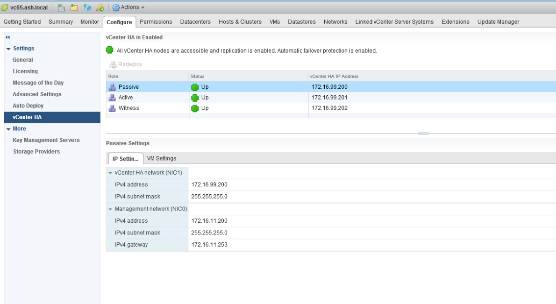Switch to the Summary tab
This screenshot has height=304, width=556.
(x=61, y=21)
